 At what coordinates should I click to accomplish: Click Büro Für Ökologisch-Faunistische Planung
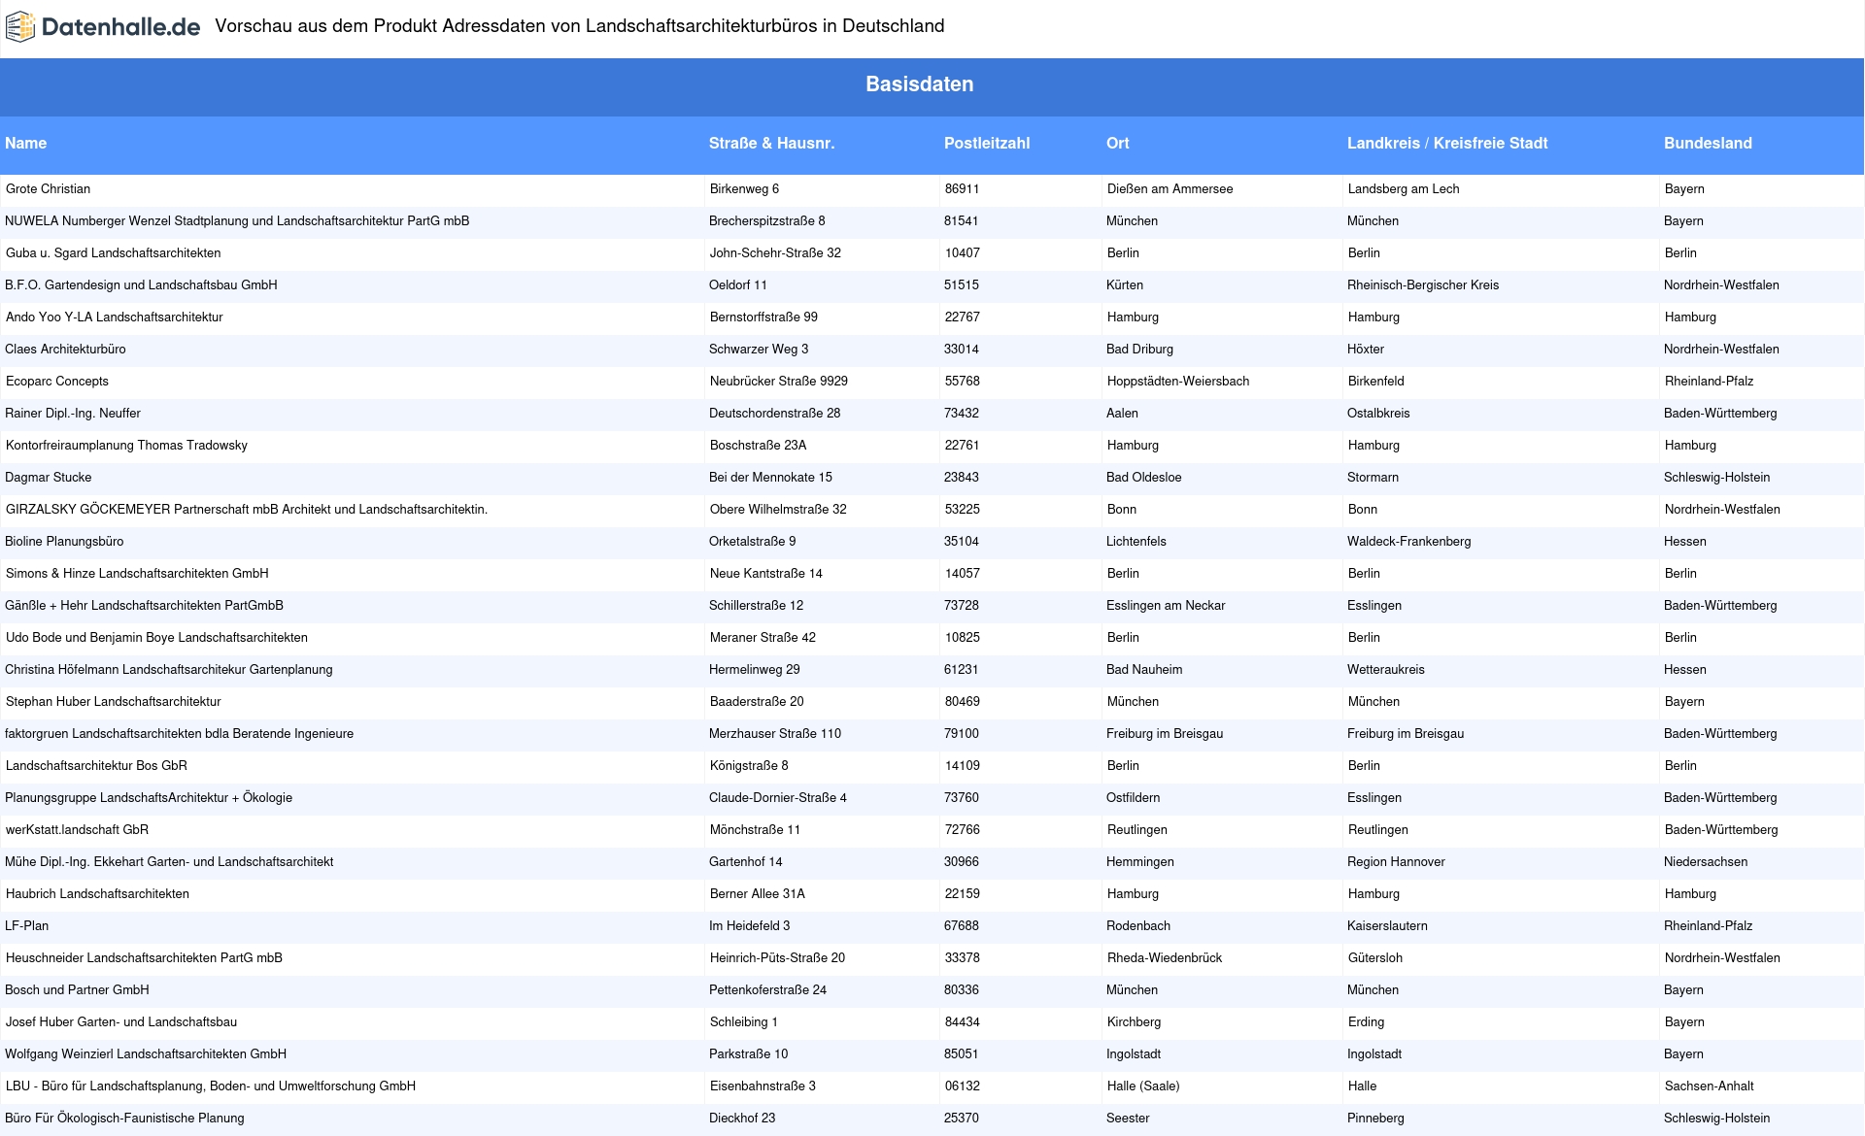pyautogui.click(x=124, y=1119)
